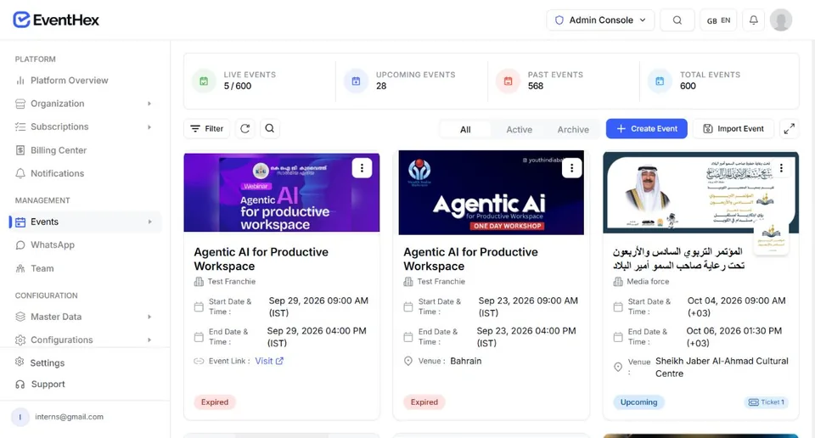Click the Upcoming Events calendar icon
815x438 pixels.
[x=356, y=81]
